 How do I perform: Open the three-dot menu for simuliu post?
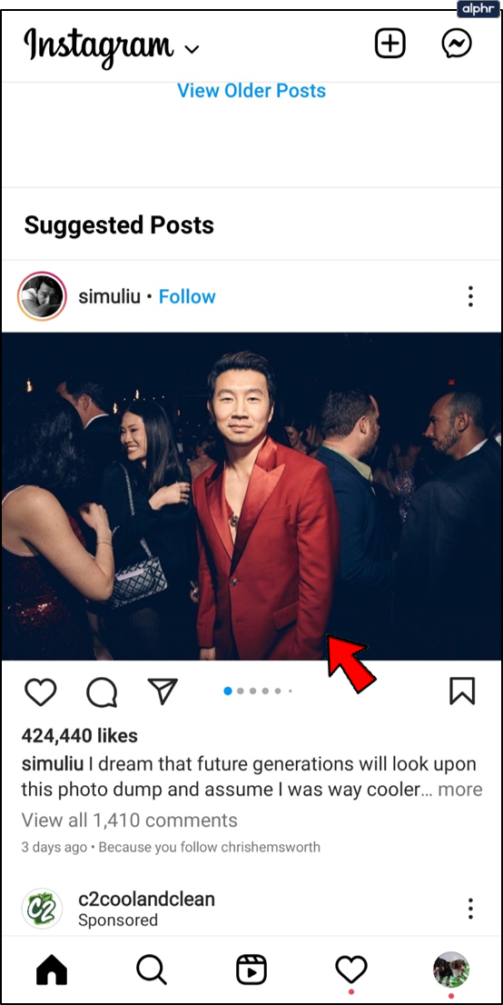(470, 296)
